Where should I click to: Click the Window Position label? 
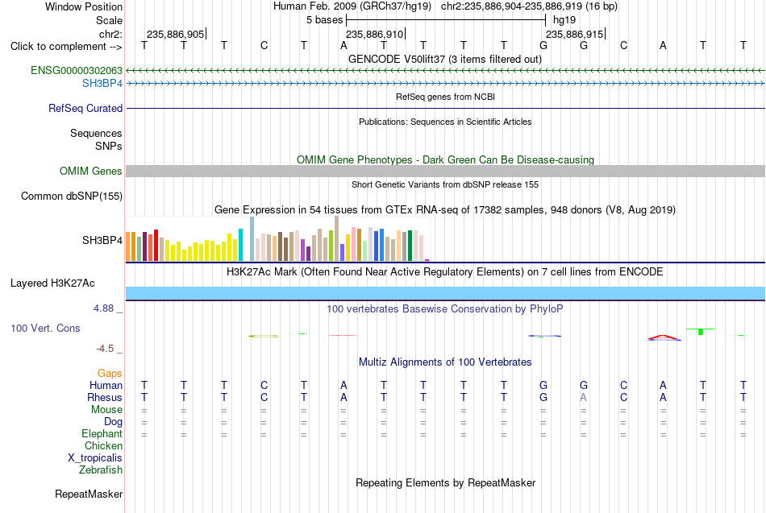tap(84, 6)
